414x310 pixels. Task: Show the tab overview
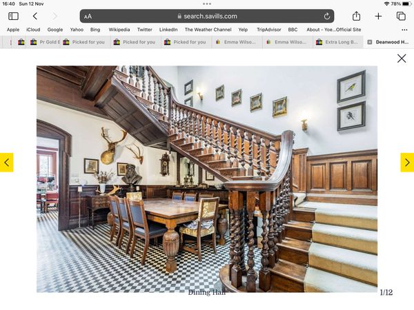click(x=400, y=16)
